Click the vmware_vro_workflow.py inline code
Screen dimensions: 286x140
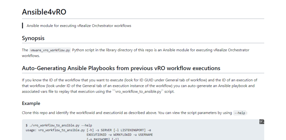point(50,50)
